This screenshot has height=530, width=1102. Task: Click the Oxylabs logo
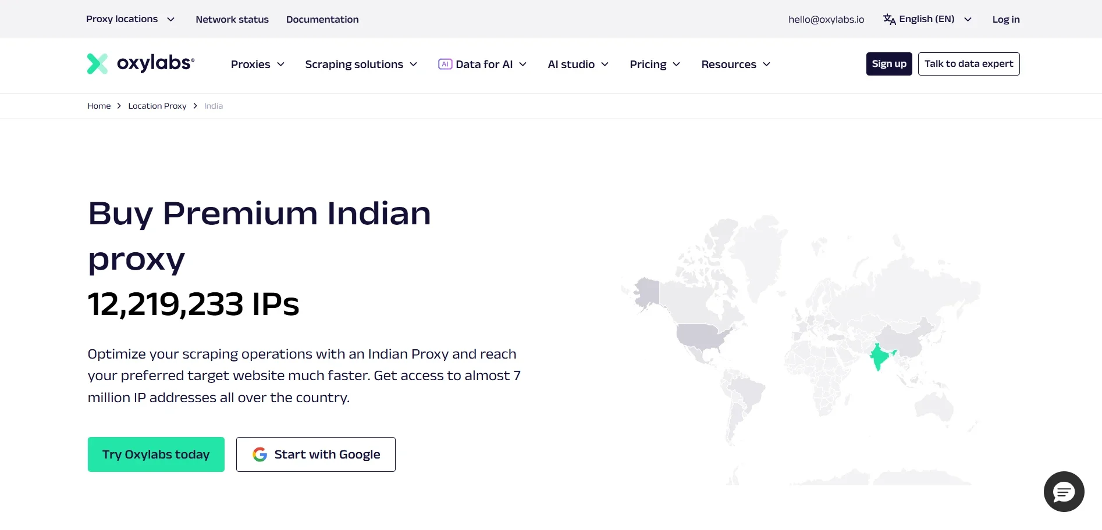tap(139, 63)
